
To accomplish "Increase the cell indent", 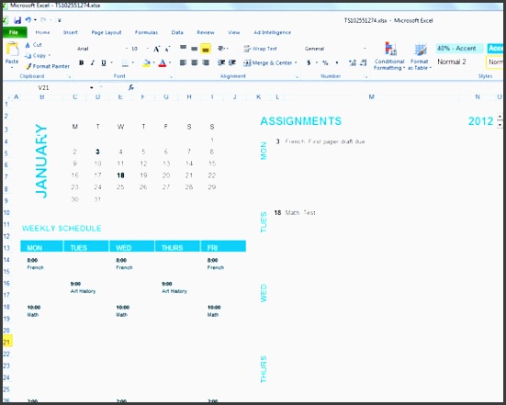I will tap(232, 62).
